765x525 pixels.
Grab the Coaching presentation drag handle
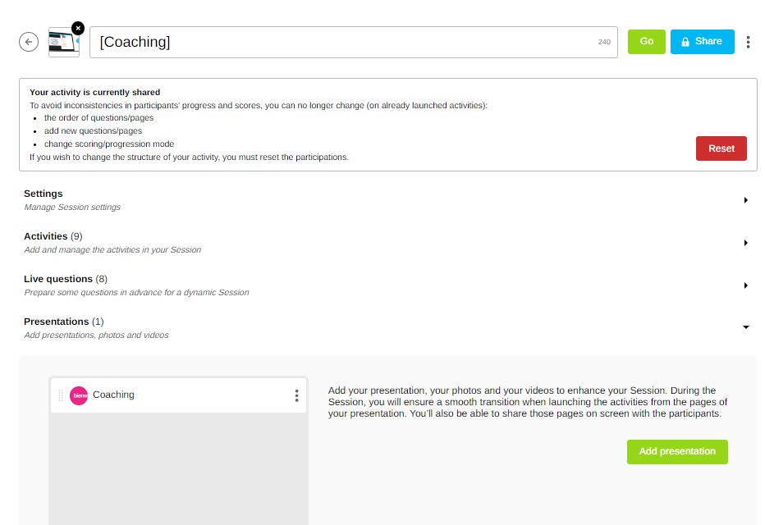61,395
